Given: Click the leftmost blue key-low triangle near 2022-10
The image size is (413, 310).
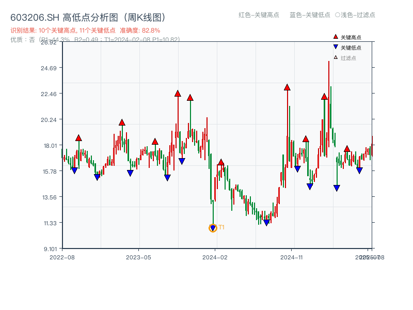Looking at the screenshot, I should tap(74, 169).
